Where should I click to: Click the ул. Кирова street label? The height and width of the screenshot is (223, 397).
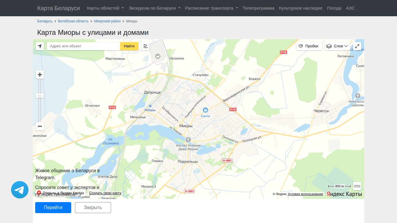(x=176, y=131)
